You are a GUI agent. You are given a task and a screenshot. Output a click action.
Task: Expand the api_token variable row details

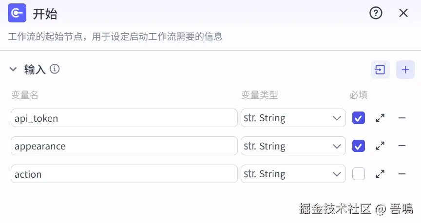pos(380,118)
